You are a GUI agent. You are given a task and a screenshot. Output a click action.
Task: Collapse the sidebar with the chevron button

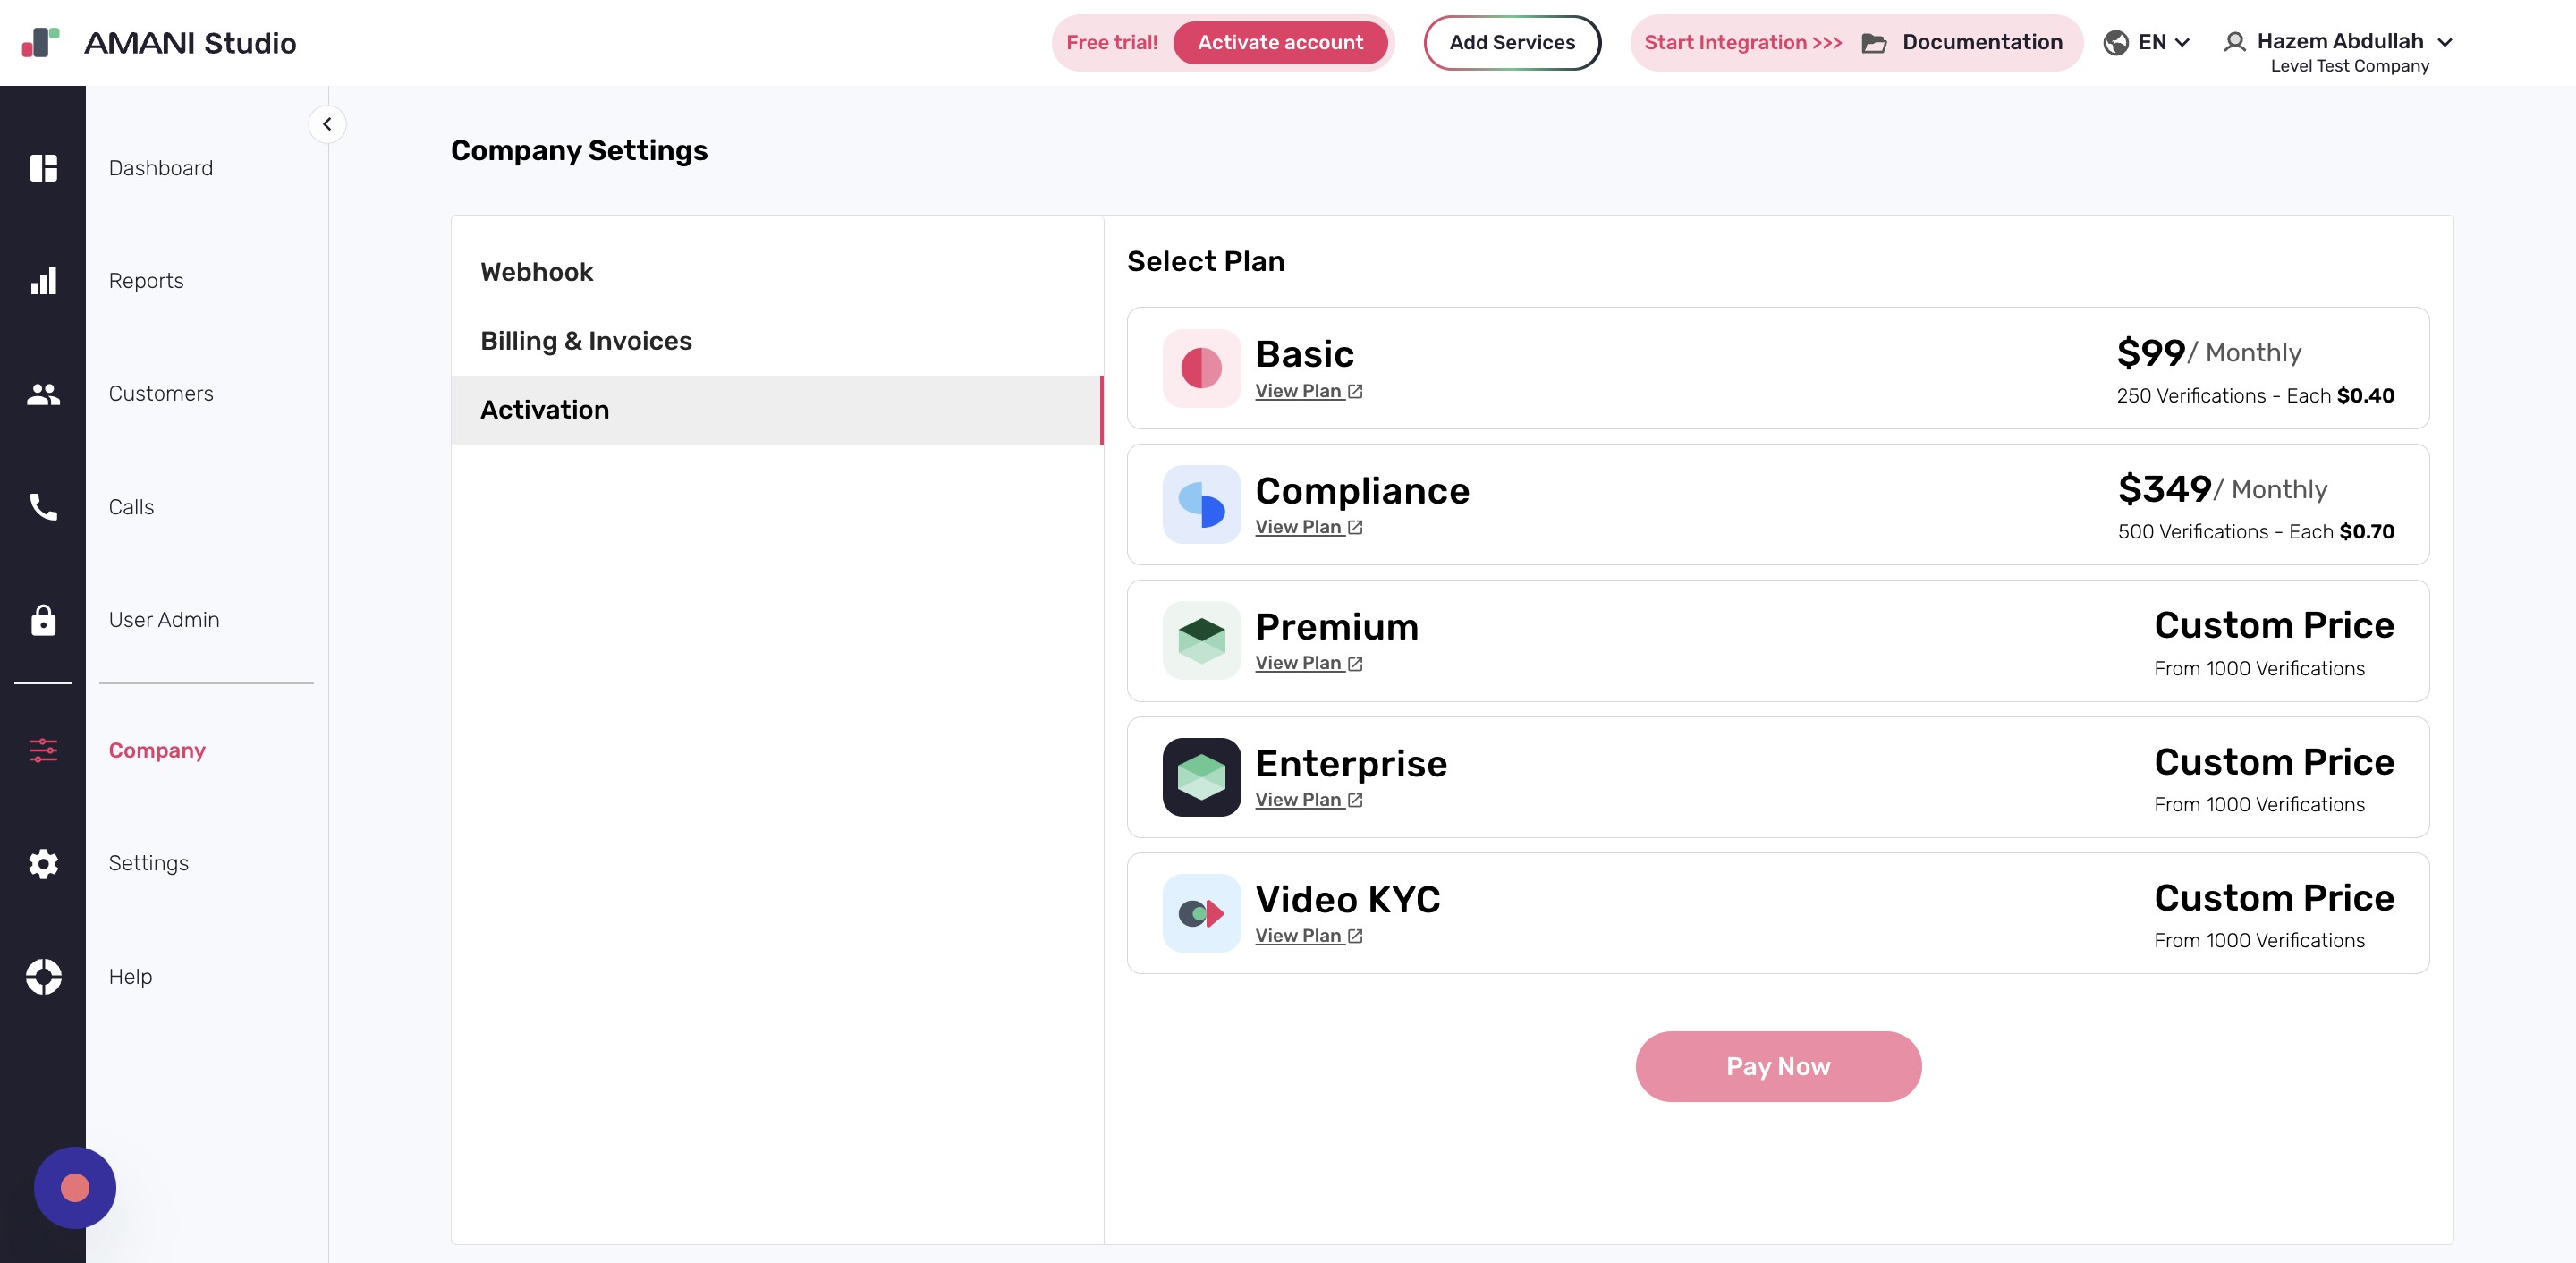tap(327, 124)
